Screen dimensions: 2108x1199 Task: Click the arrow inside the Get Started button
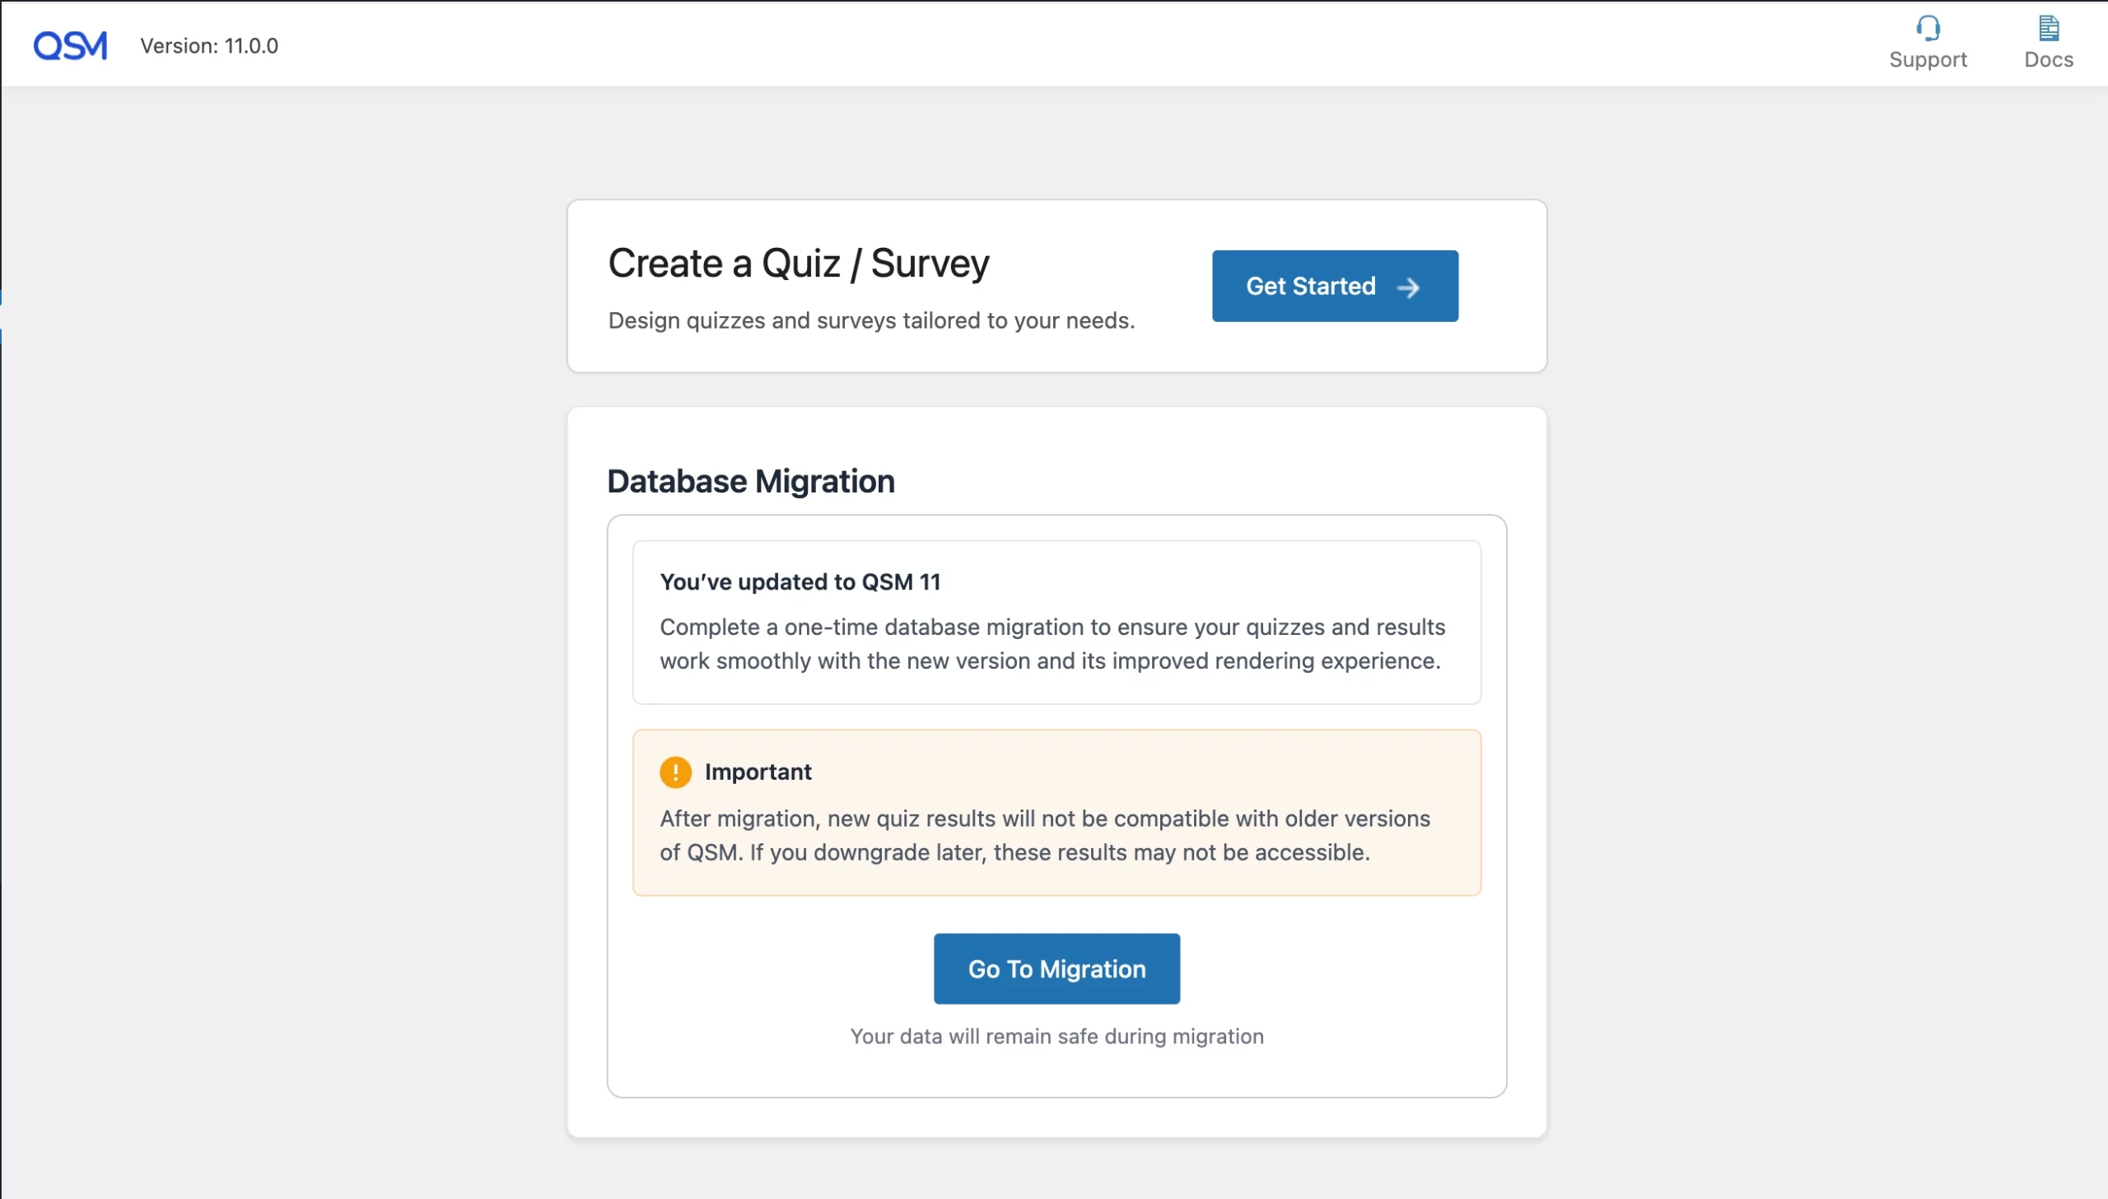[1409, 288]
